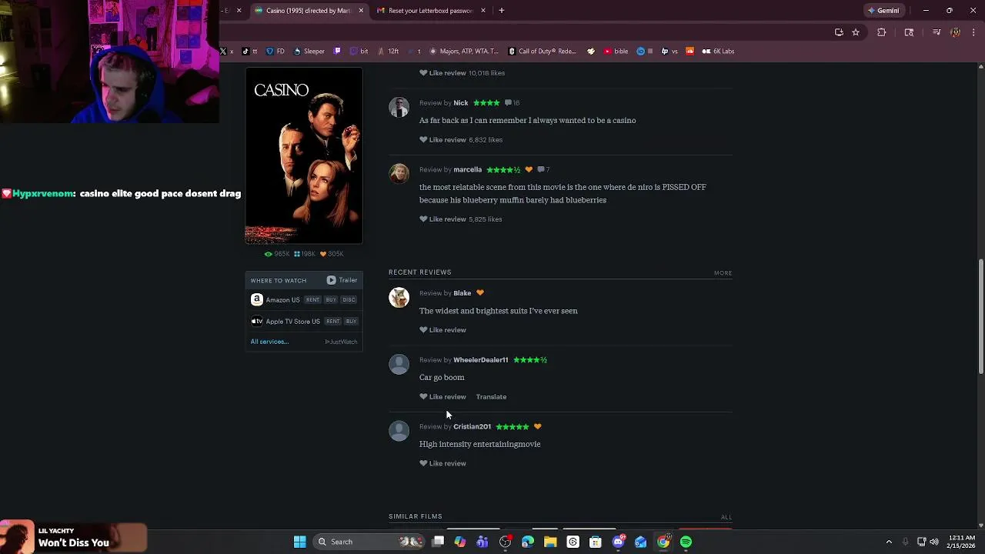Image resolution: width=985 pixels, height=554 pixels.
Task: Open 12ft bookmark
Action: (389, 52)
